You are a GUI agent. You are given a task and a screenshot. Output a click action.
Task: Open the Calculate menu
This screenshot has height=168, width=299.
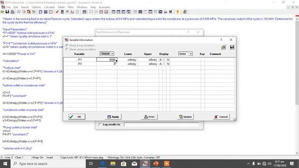(49, 7)
